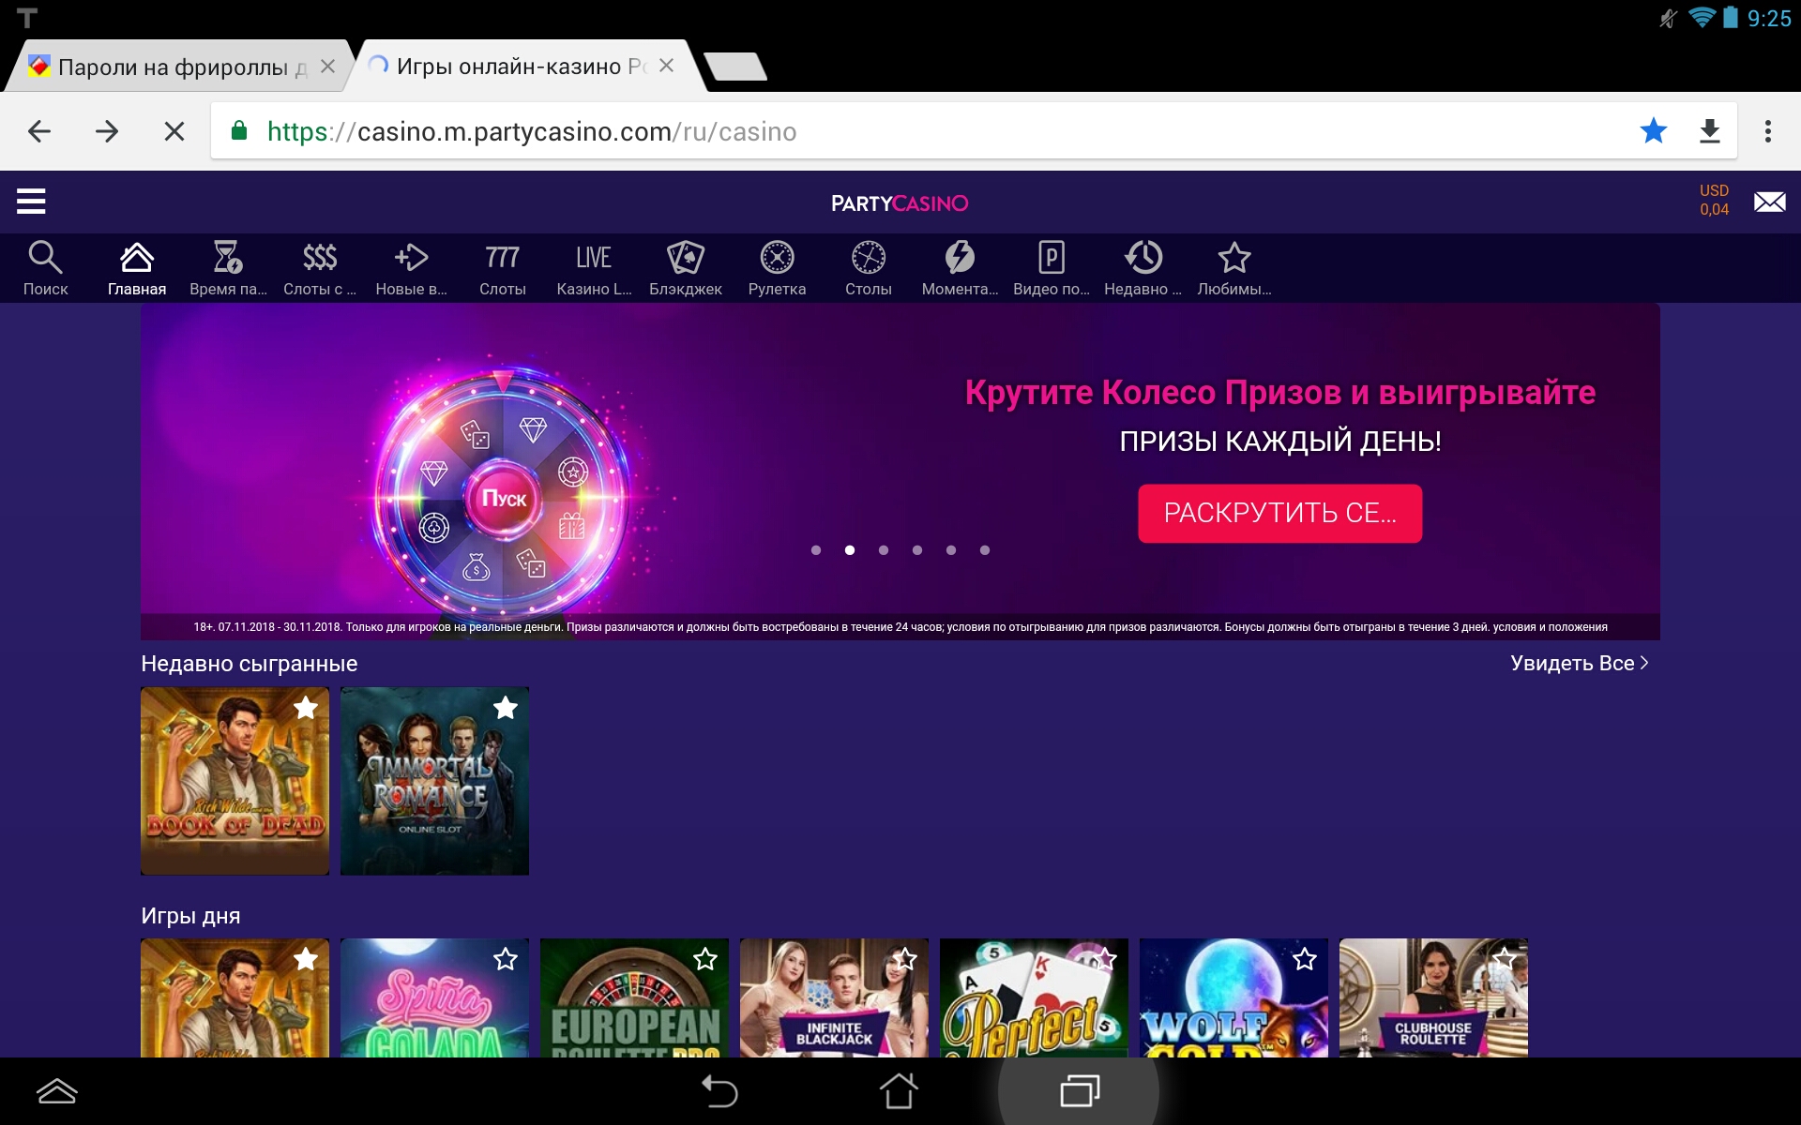Click the PartyCasino logo

[900, 203]
